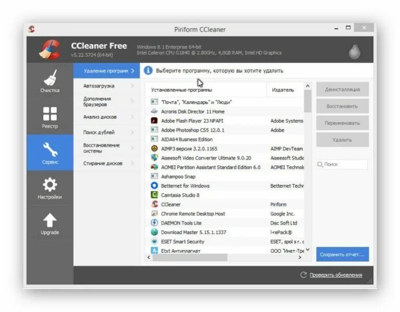Image resolution: width=400 pixels, height=312 pixels.
Task: Open the Анализ дисков tab
Action: [107, 117]
